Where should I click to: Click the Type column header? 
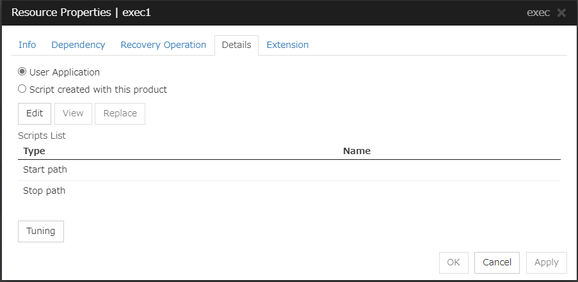34,151
